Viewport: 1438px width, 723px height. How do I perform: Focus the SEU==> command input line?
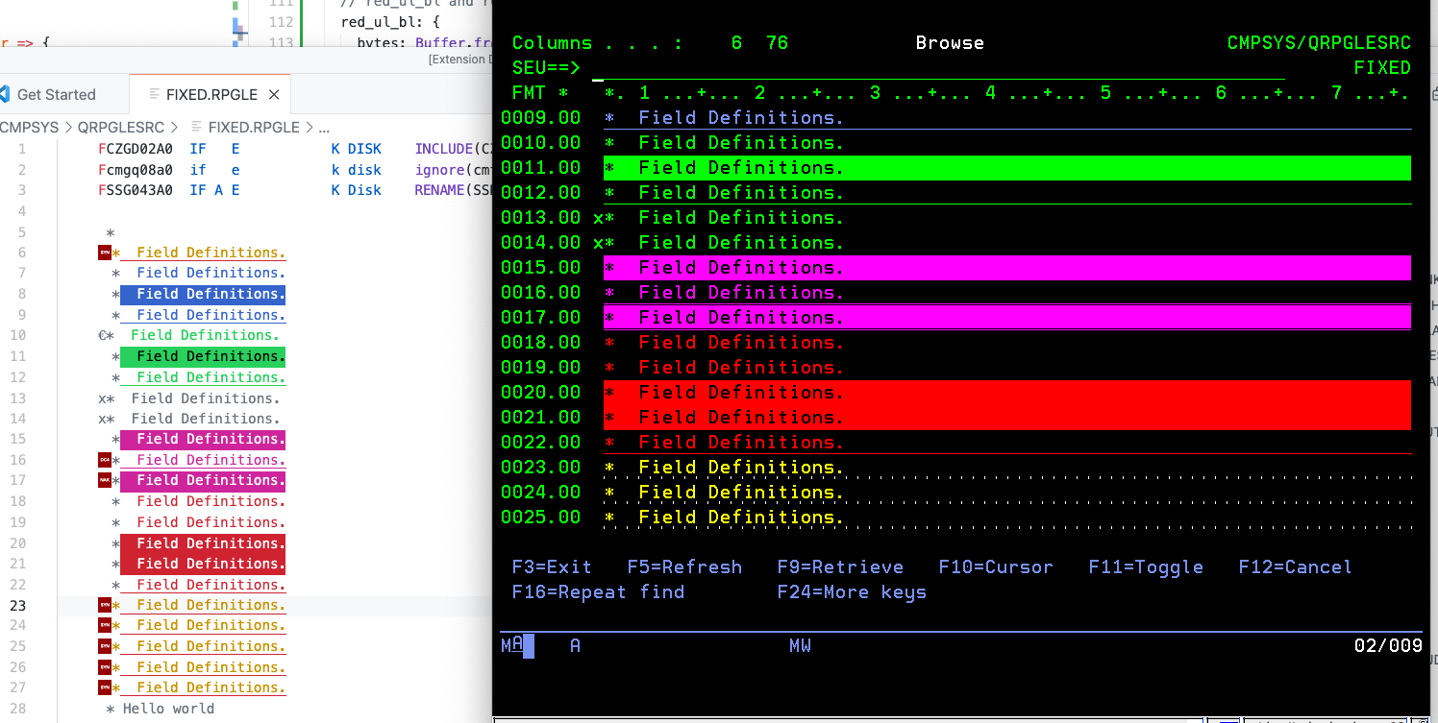(938, 68)
